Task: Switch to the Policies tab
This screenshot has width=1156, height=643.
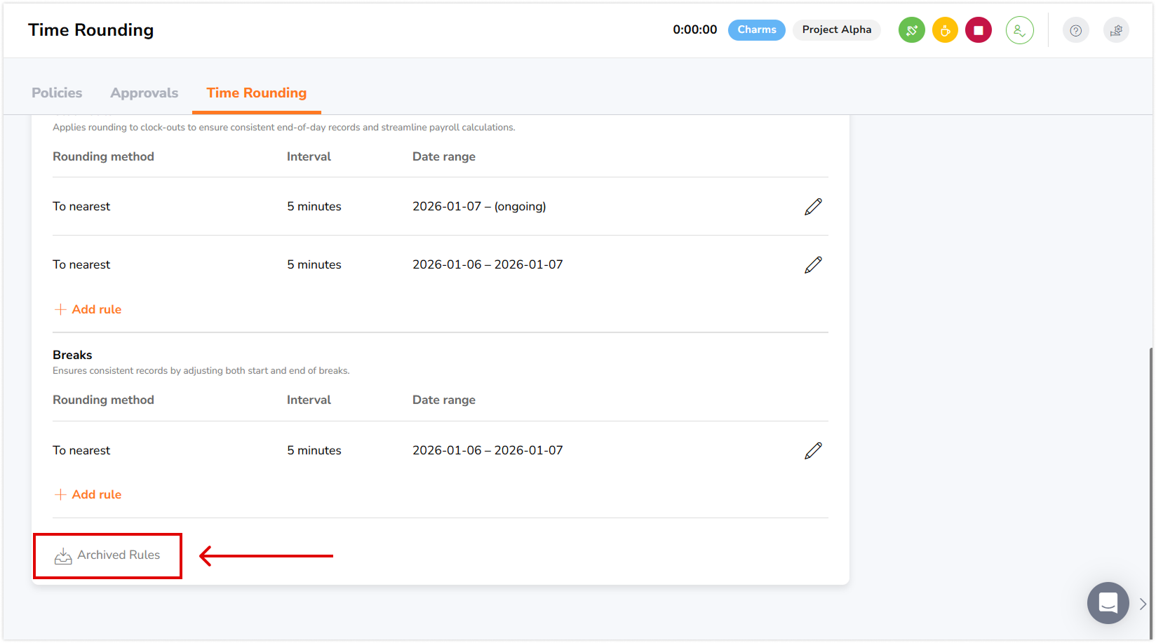Action: tap(57, 93)
